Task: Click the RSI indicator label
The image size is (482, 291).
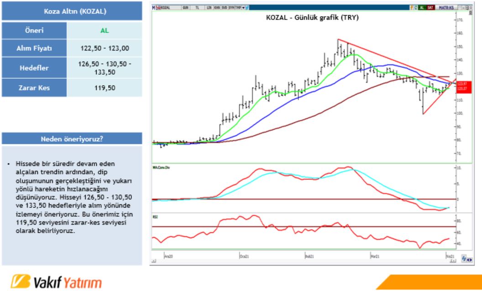Action: tap(155, 217)
